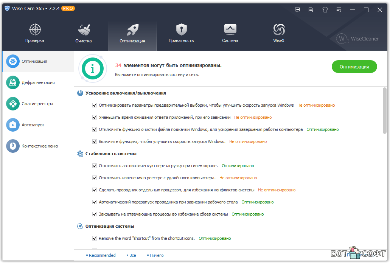Open the Система monitor icon
Viewport: 390px width, 264px height.
pyautogui.click(x=230, y=30)
